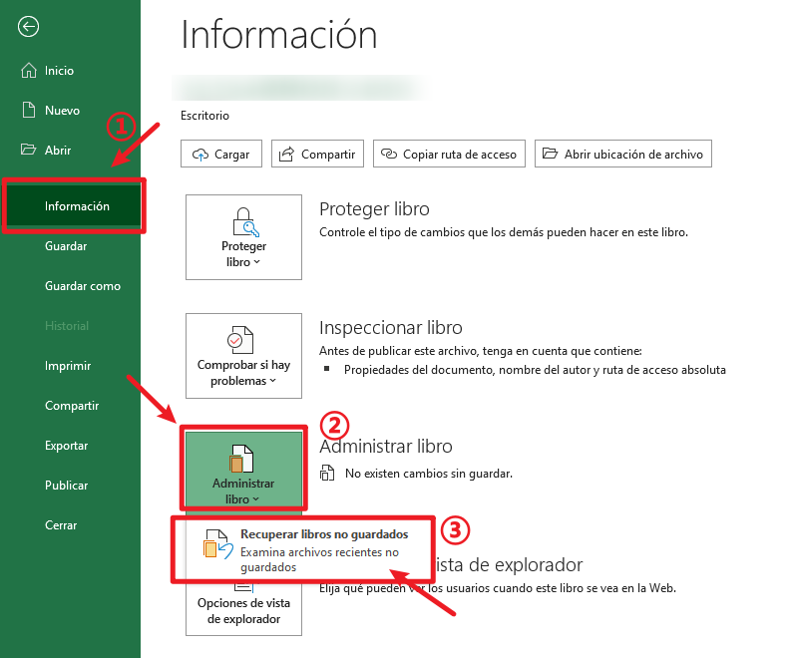Viewport: 786px width, 658px height.
Task: Click the Compartir share arrow icon
Action: point(287,155)
